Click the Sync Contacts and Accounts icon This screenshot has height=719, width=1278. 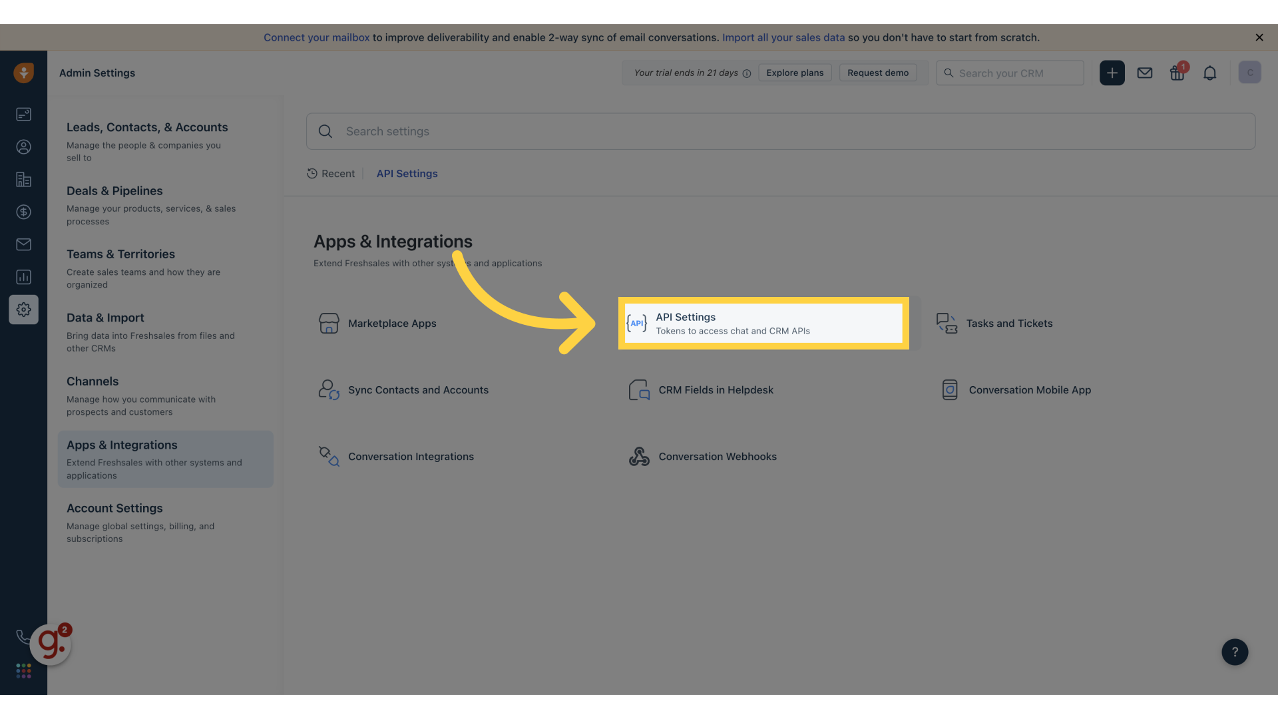[329, 389]
